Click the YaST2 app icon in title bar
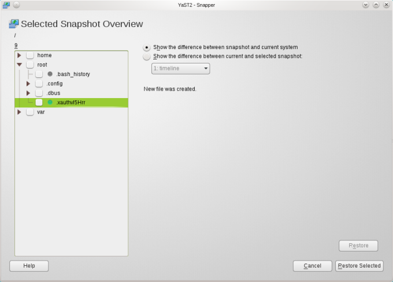 [6, 5]
